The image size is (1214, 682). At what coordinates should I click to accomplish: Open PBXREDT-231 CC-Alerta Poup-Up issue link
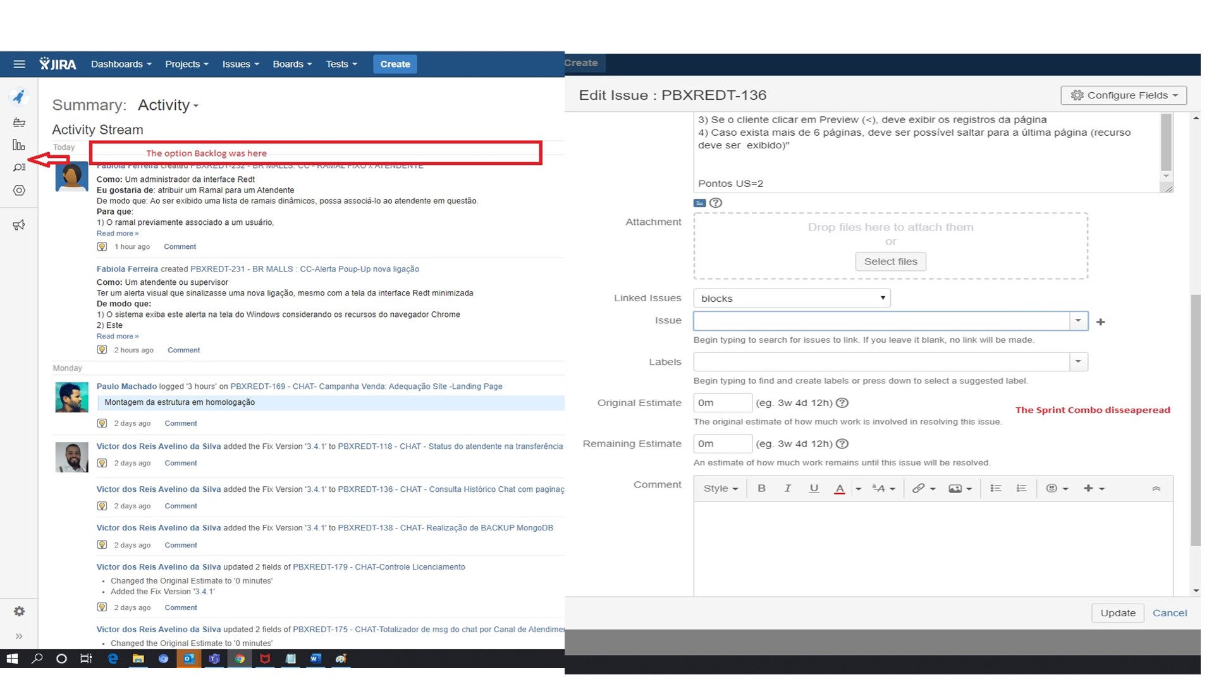click(x=305, y=269)
